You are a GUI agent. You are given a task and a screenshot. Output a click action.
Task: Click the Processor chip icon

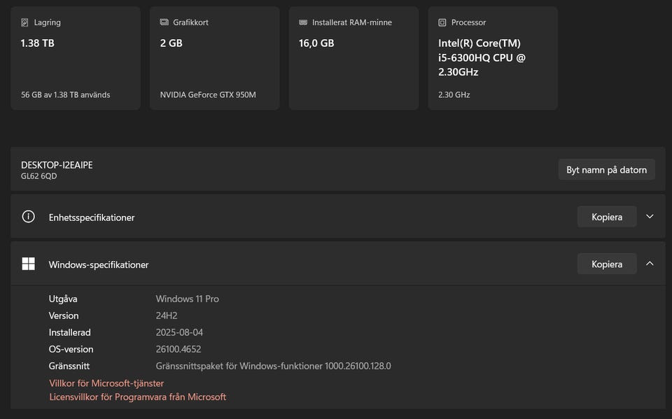click(x=442, y=22)
